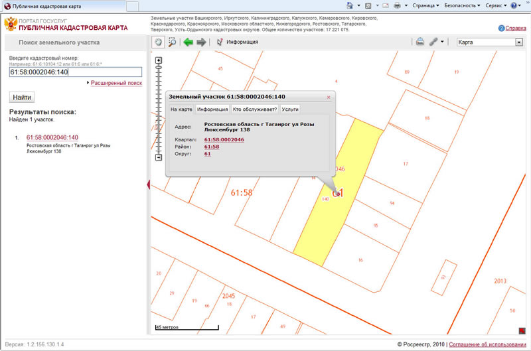Open Соглашение об использовании link
Screen dimensions: 531x351
click(x=488, y=344)
